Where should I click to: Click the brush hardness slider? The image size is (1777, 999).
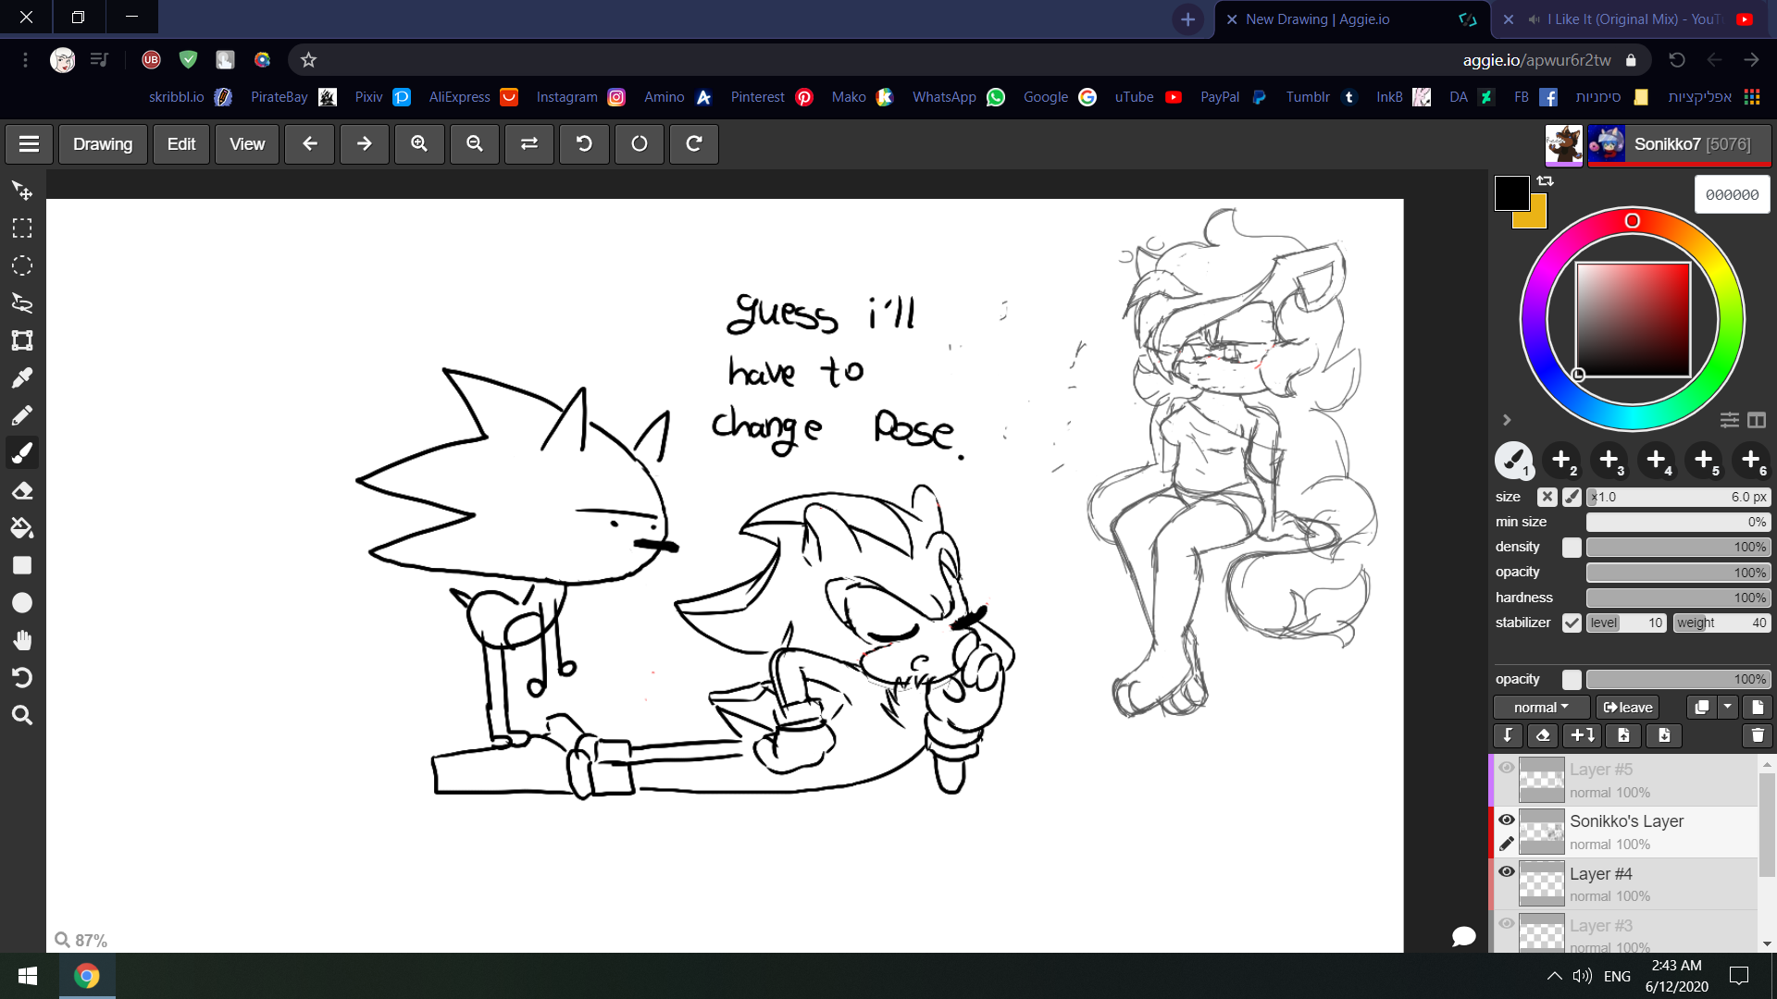coord(1677,598)
